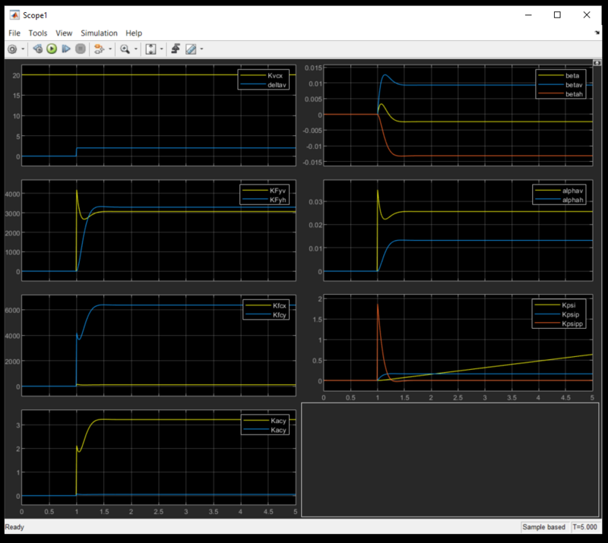This screenshot has width=608, height=543.
Task: Click the Scale Axes Limits icon
Action: (x=150, y=49)
